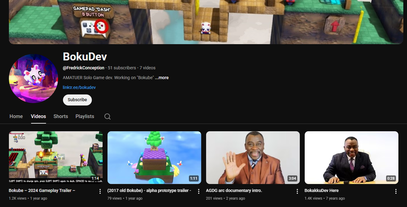Select the Videos tab
This screenshot has width=407, height=207.
[38, 117]
